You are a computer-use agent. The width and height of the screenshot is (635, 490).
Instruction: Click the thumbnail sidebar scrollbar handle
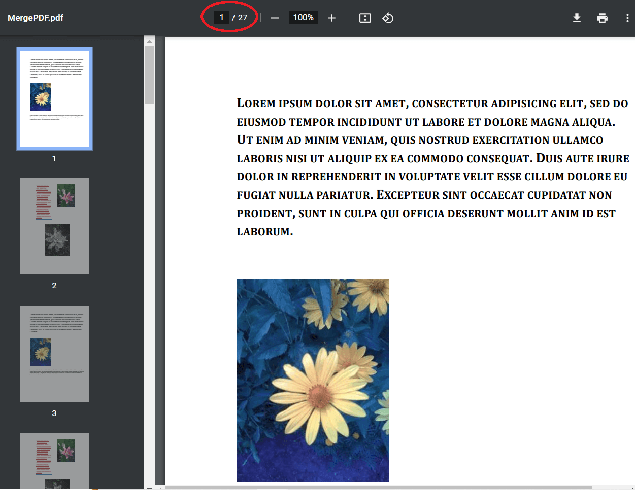click(149, 75)
